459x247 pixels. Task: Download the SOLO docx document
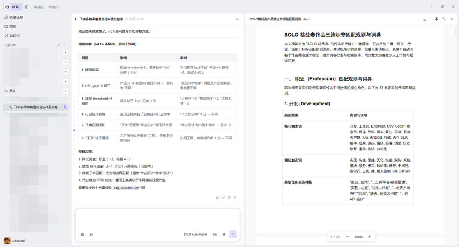[x=425, y=19]
